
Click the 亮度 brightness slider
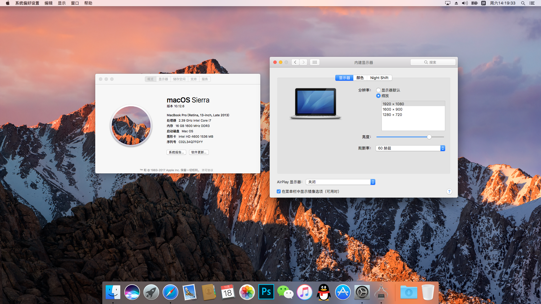[x=410, y=137]
